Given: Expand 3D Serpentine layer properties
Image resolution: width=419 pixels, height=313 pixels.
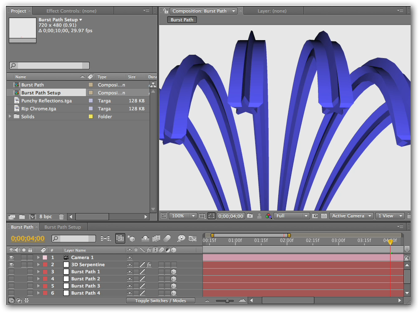Looking at the screenshot, I should 38,265.
